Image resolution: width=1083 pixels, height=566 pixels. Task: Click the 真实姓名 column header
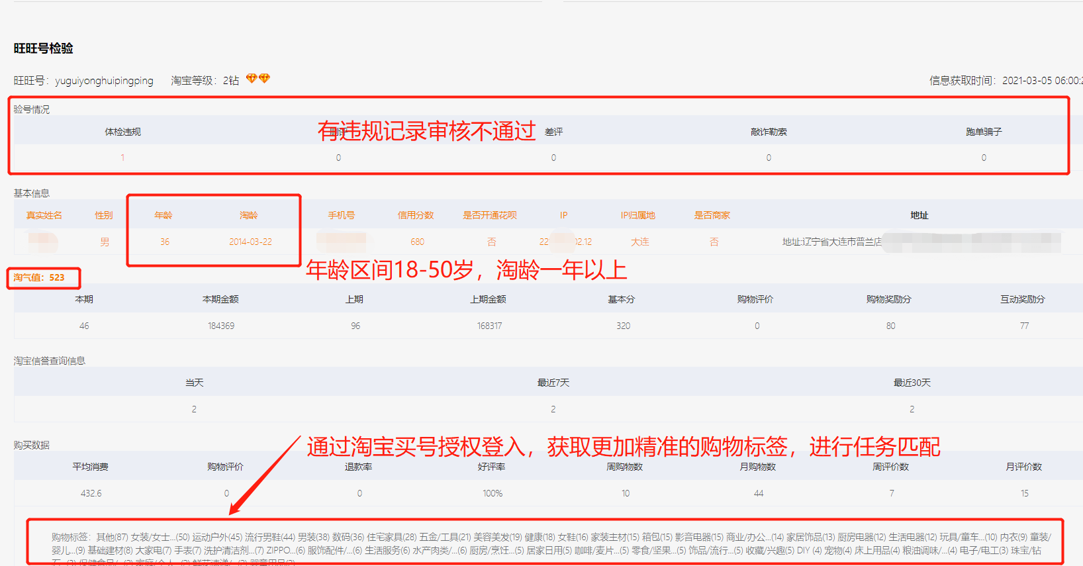point(44,215)
